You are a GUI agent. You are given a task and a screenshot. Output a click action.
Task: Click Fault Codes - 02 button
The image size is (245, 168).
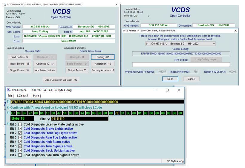[x=19, y=57]
